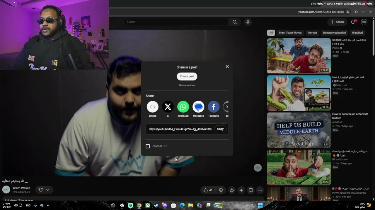Screen dimensions: 375x210
Task: Dislike the video
Action: (x=221, y=190)
